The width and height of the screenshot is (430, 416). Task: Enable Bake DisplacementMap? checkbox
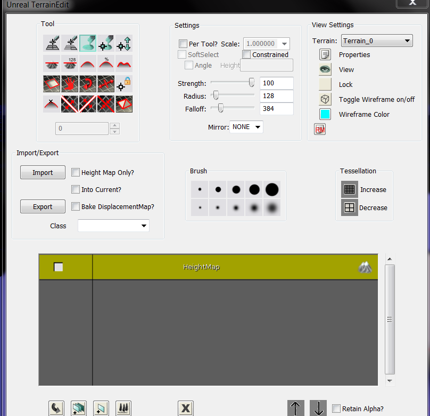click(x=76, y=206)
